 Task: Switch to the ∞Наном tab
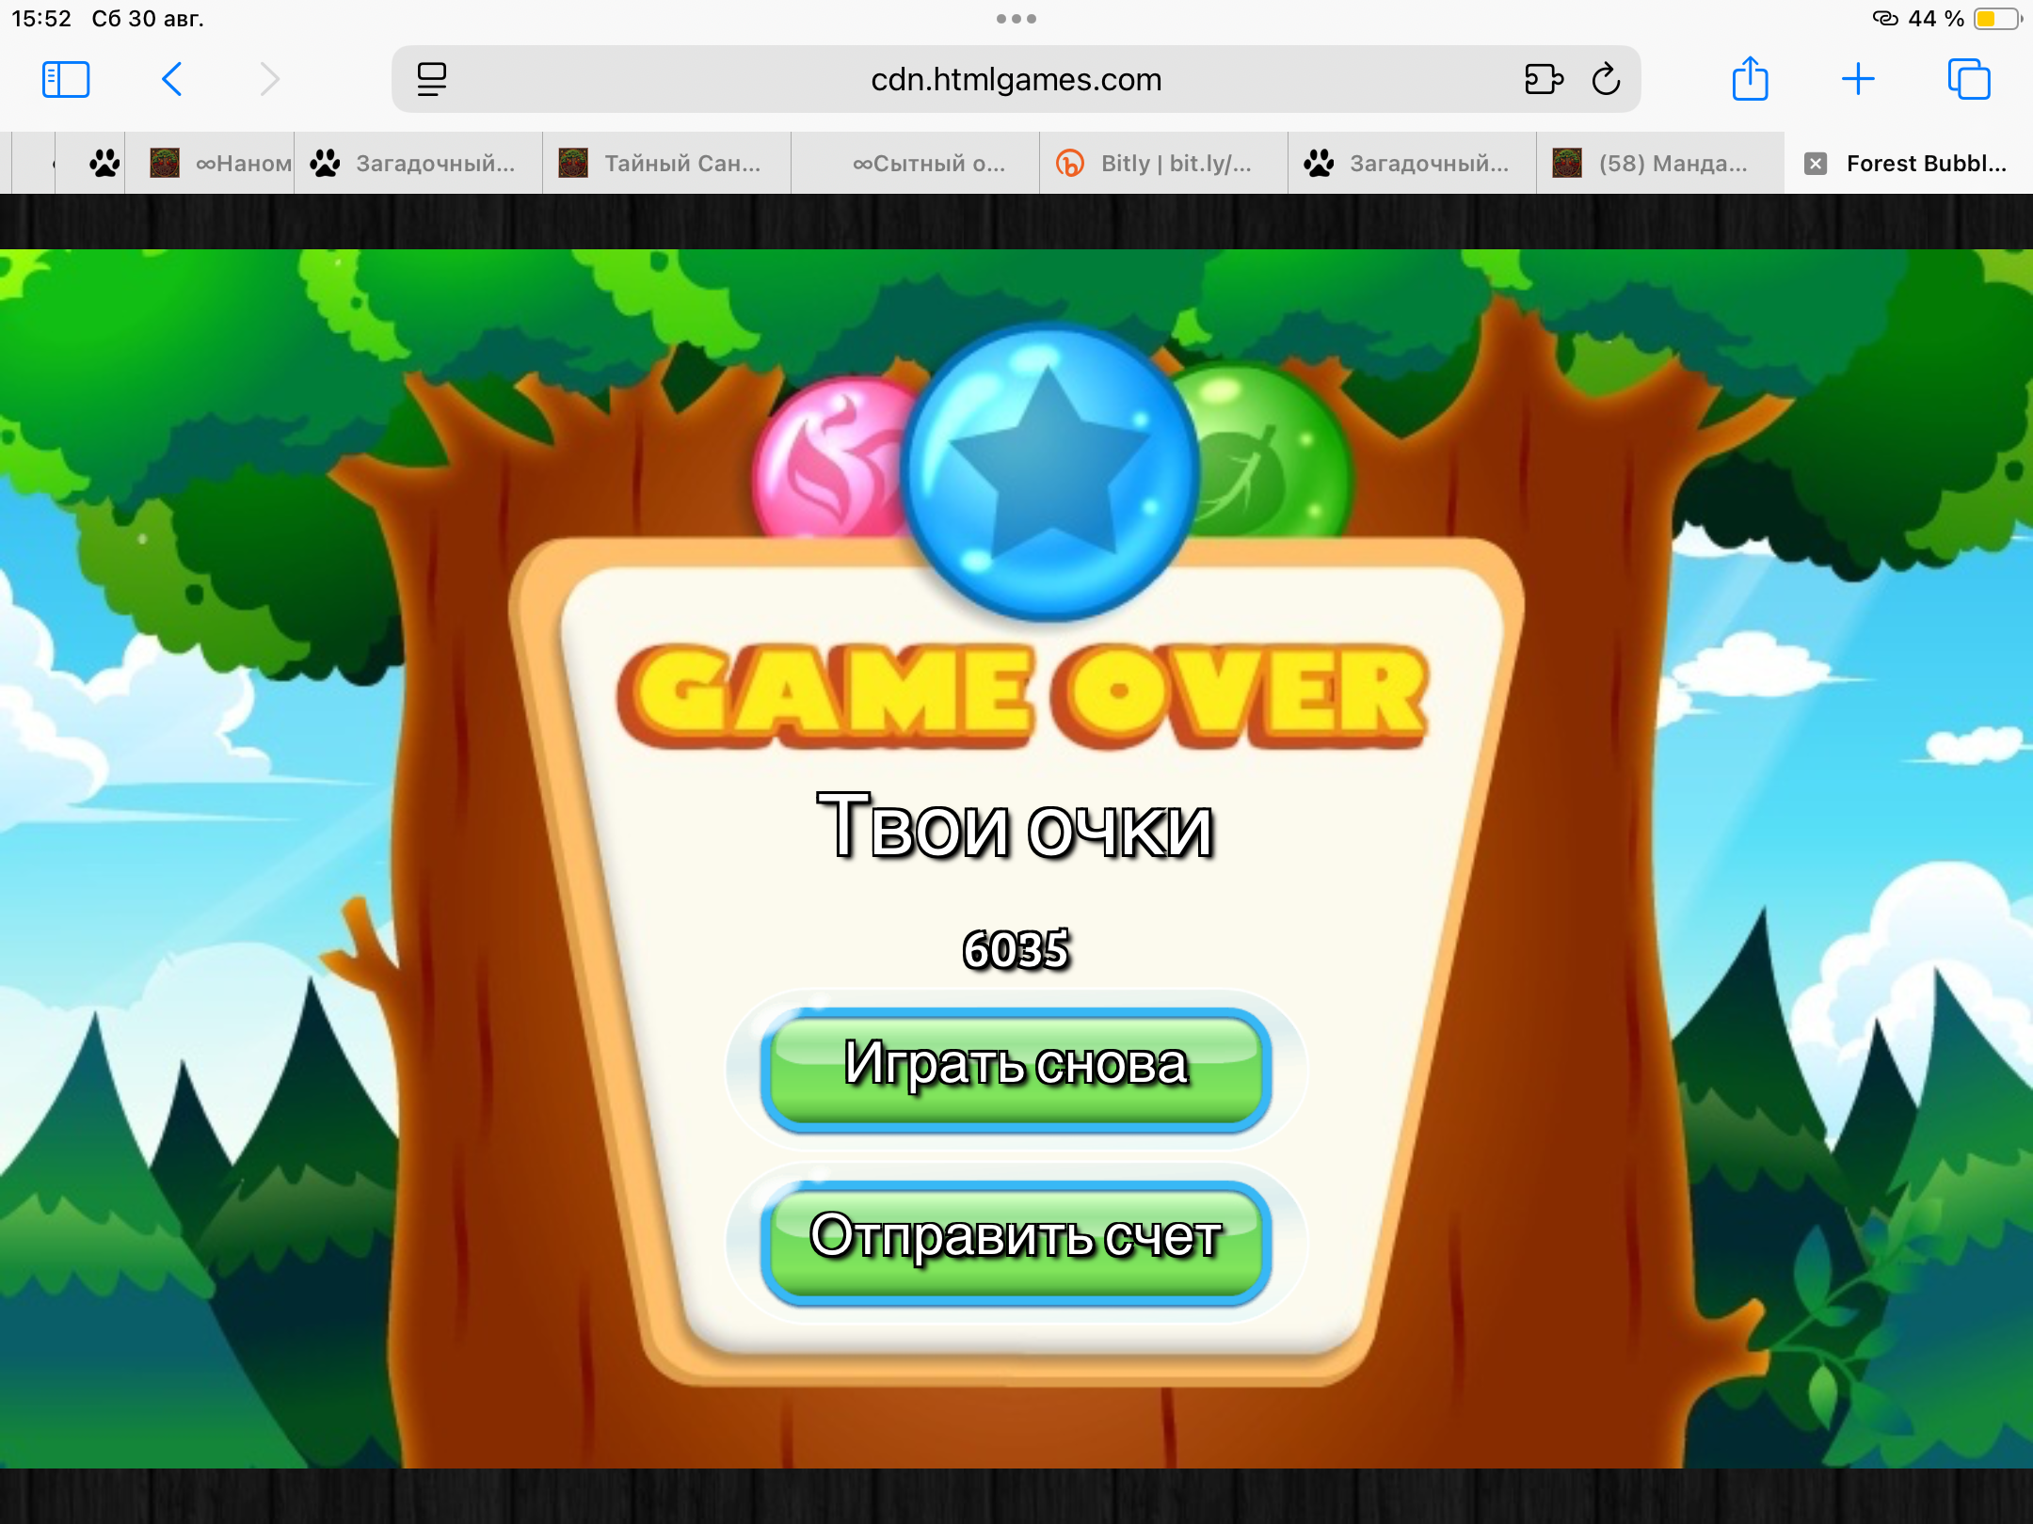coord(210,164)
